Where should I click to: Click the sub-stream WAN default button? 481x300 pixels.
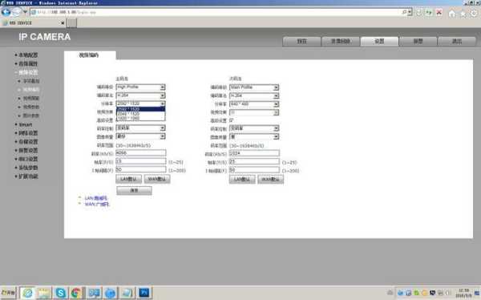point(270,180)
